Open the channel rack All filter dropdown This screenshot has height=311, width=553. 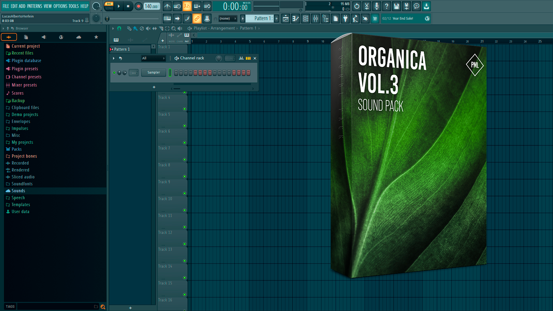click(153, 58)
